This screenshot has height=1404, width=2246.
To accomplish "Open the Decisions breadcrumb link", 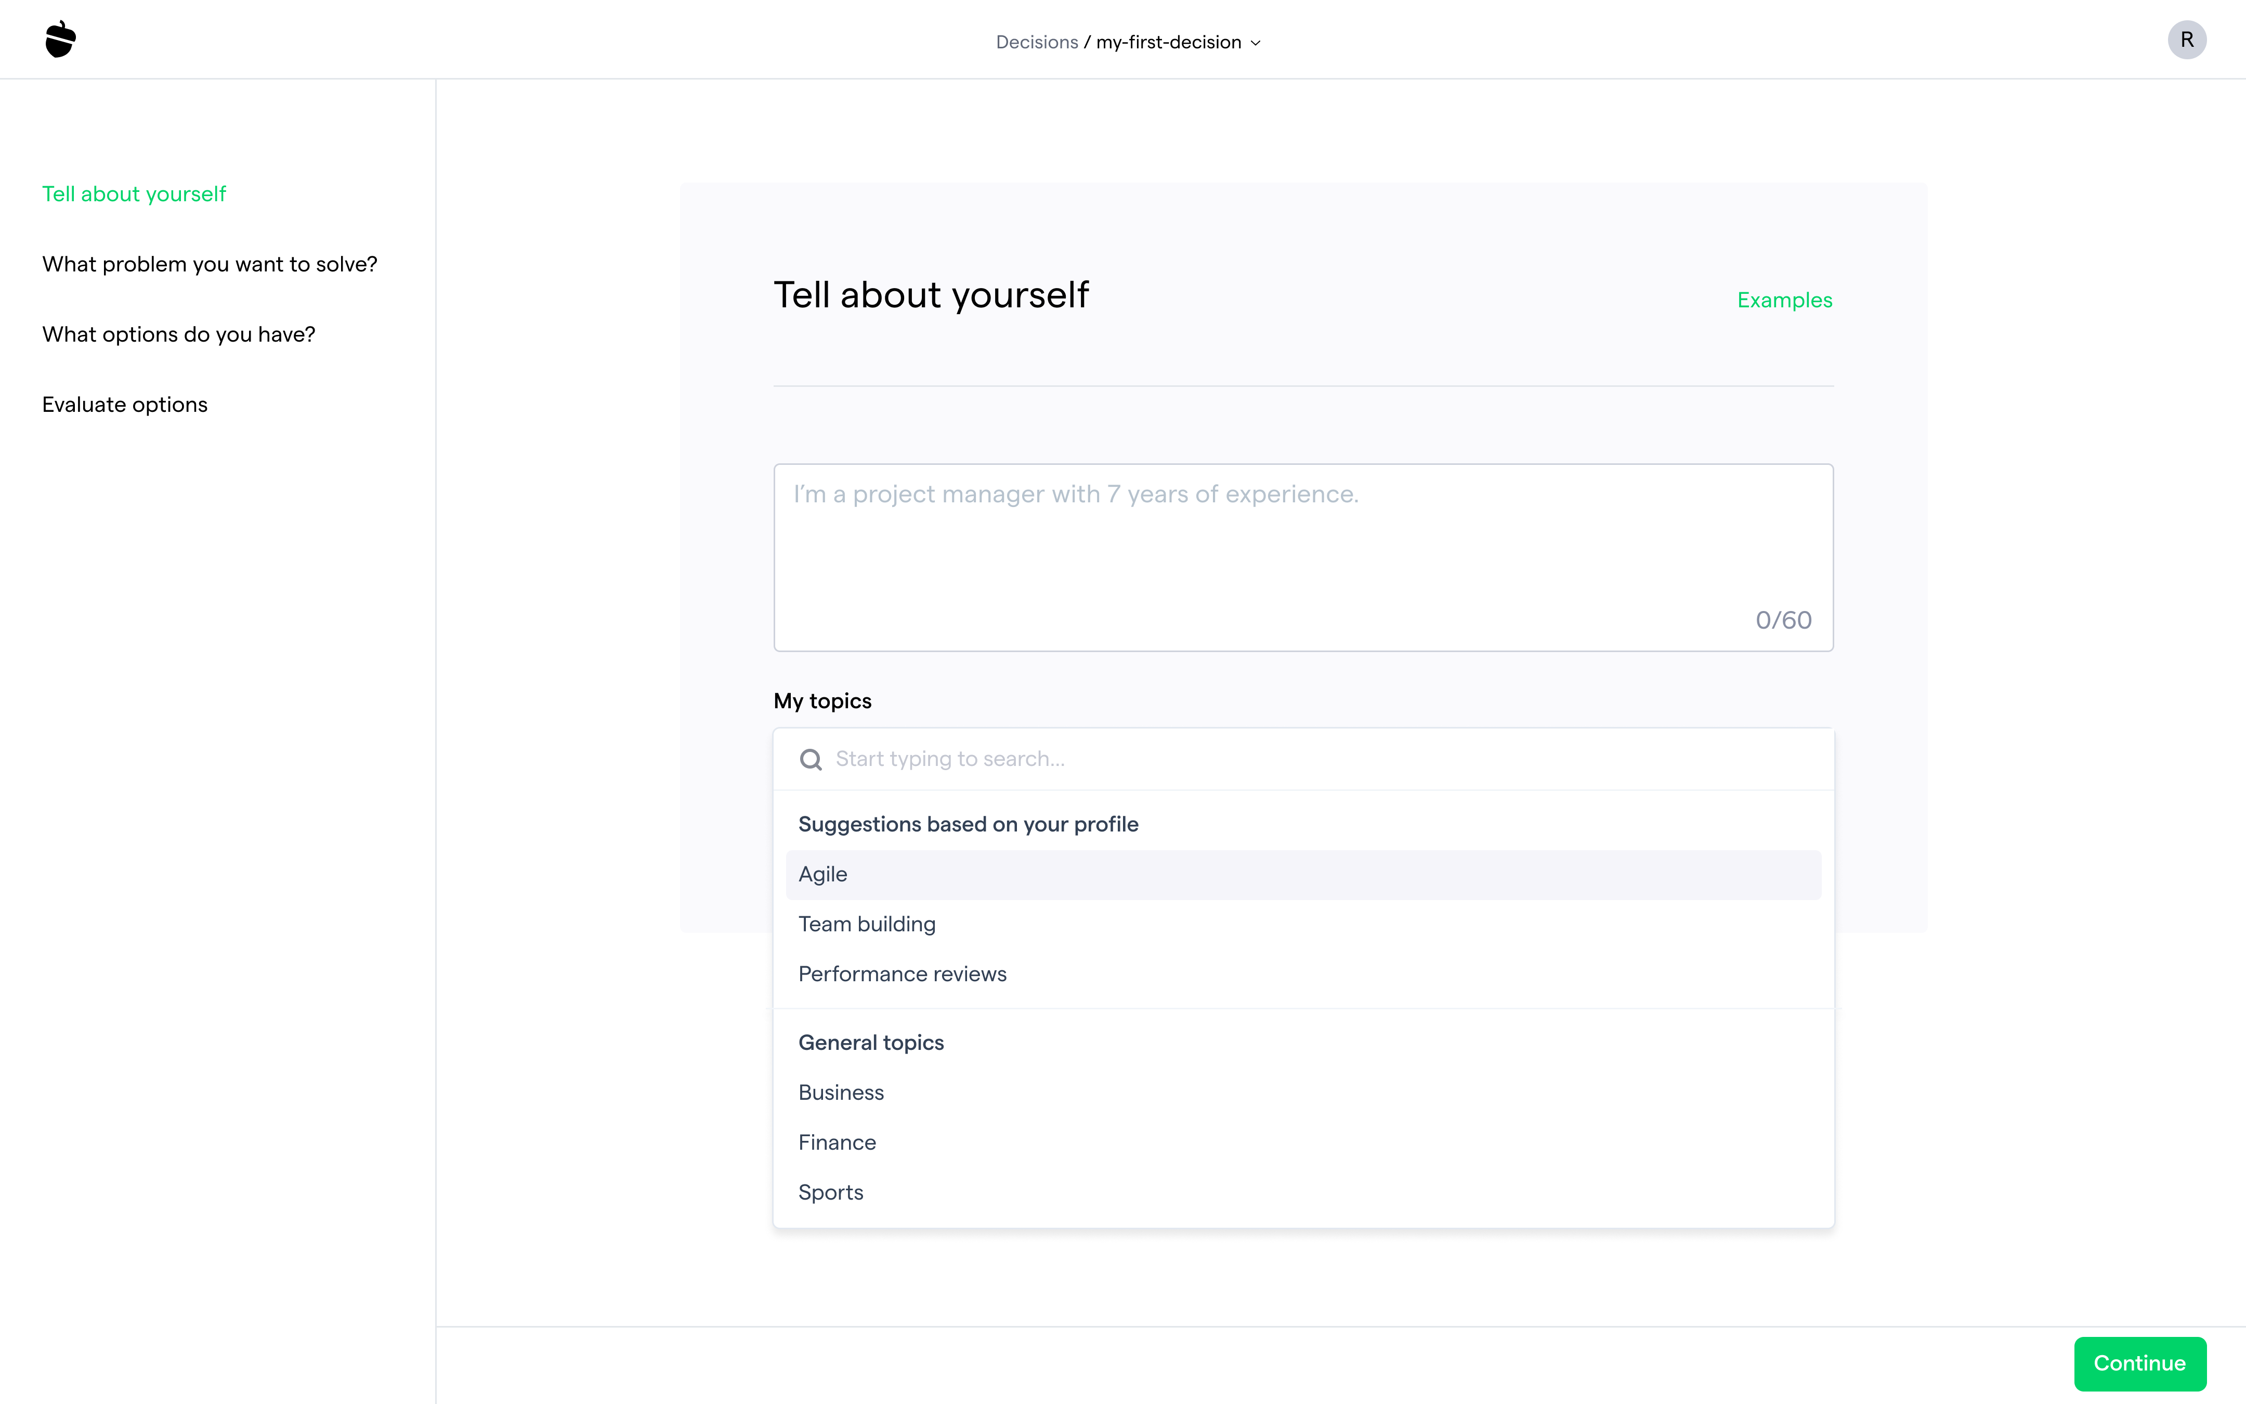I will coord(1037,42).
